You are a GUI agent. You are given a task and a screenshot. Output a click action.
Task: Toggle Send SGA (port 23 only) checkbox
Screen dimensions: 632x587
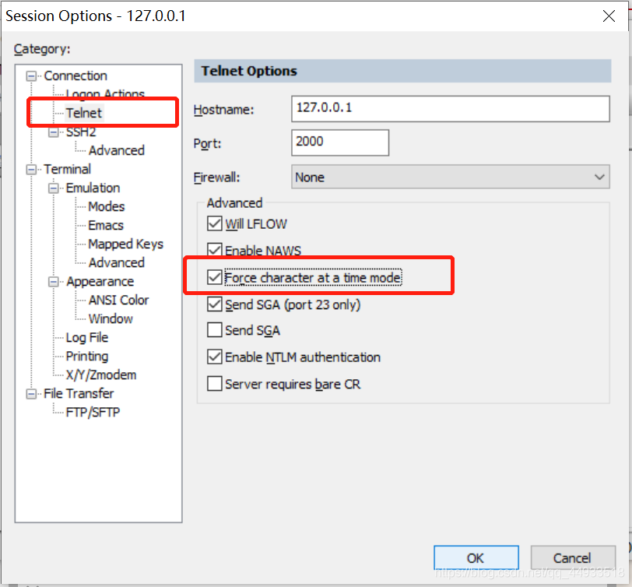point(215,304)
